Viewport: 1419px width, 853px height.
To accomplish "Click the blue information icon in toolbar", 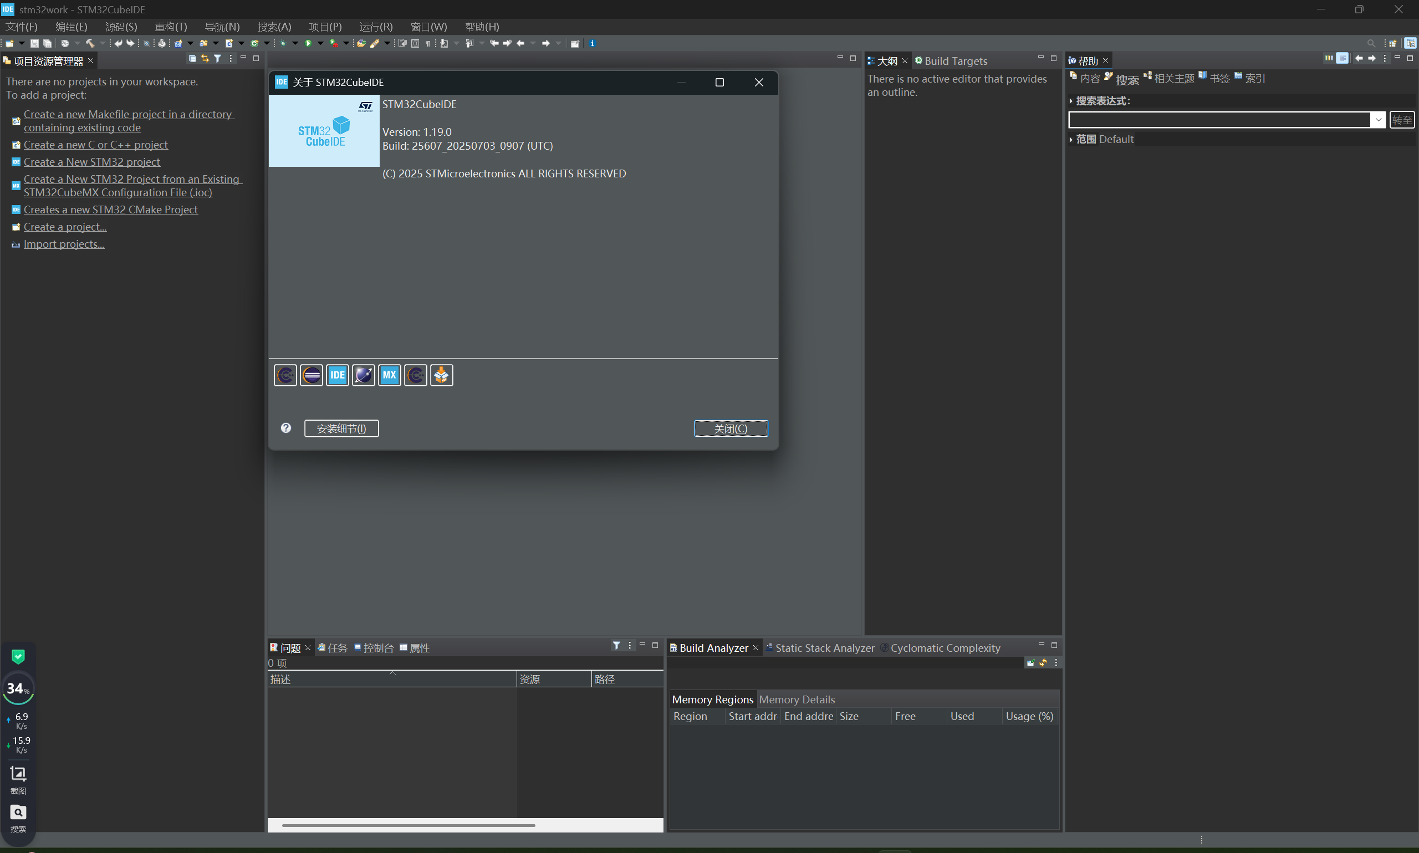I will point(593,43).
